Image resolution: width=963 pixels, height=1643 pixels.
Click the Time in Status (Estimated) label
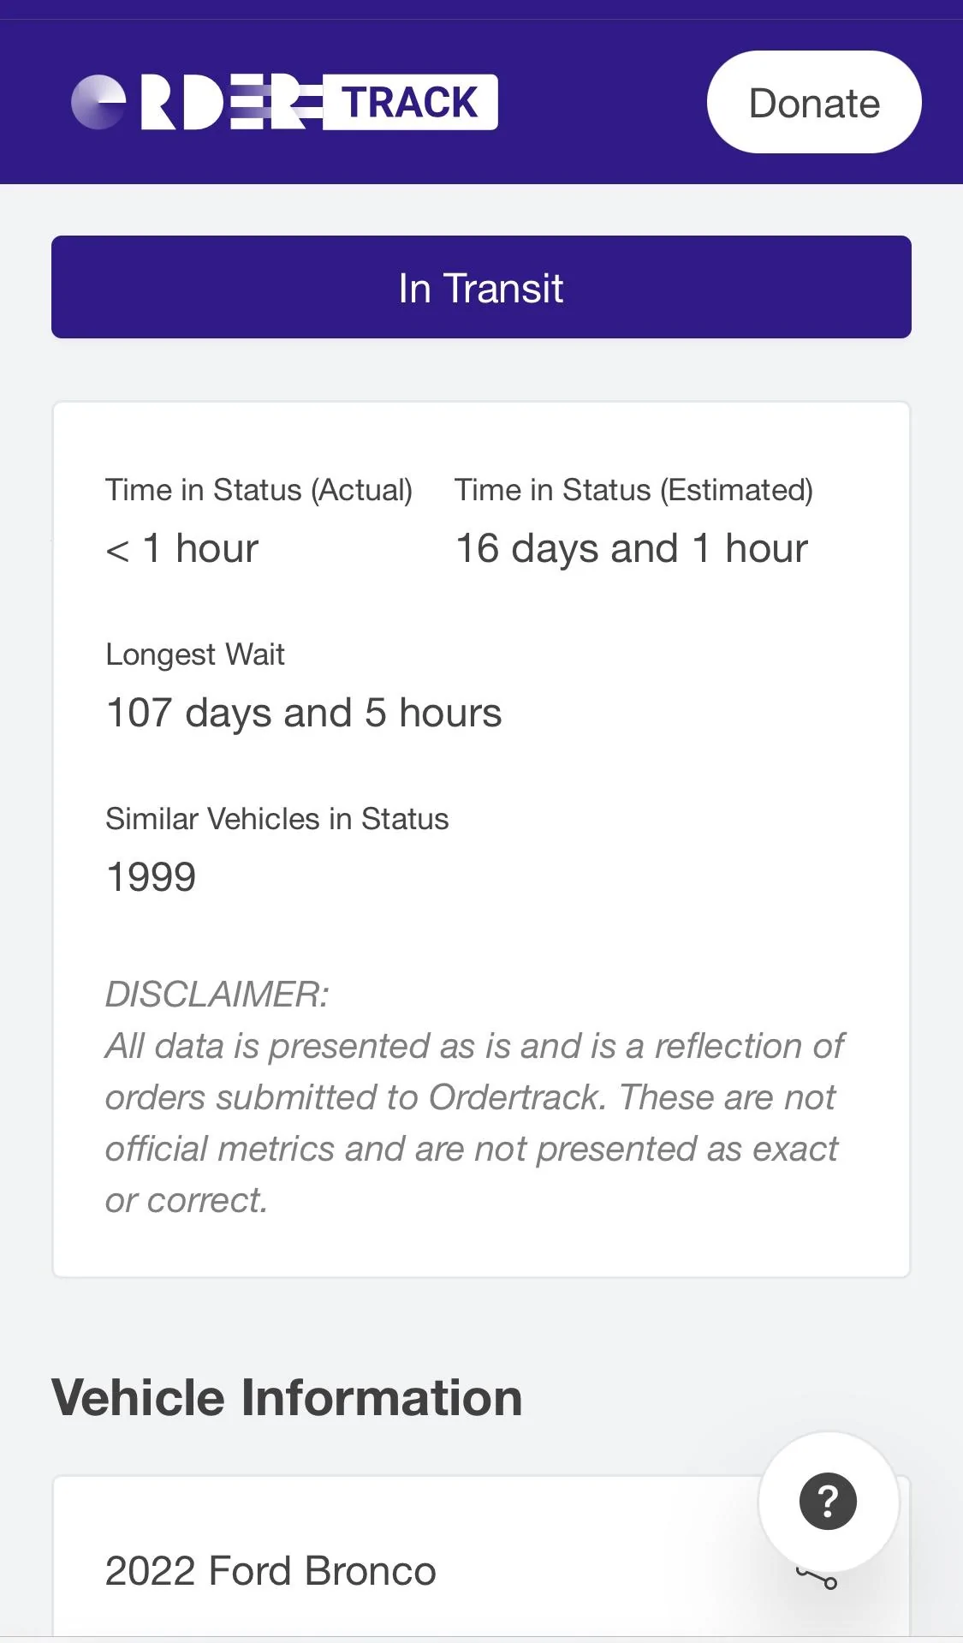[x=633, y=490]
